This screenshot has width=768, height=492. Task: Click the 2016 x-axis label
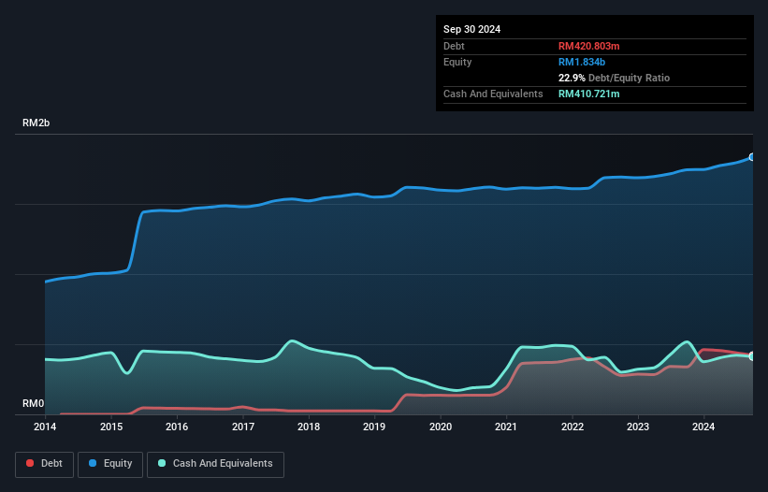tap(177, 427)
